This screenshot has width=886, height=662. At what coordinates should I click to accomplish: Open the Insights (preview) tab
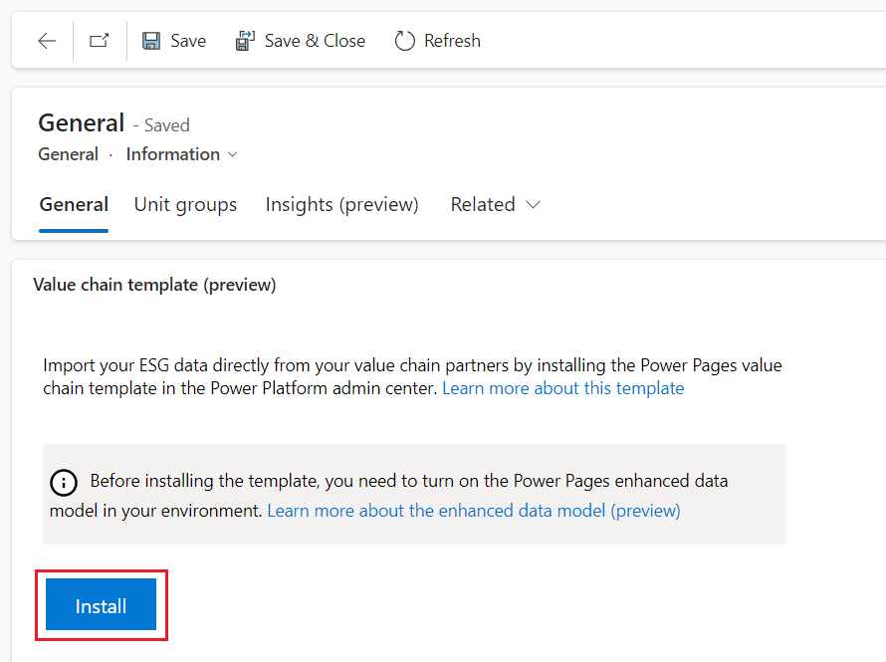point(341,204)
